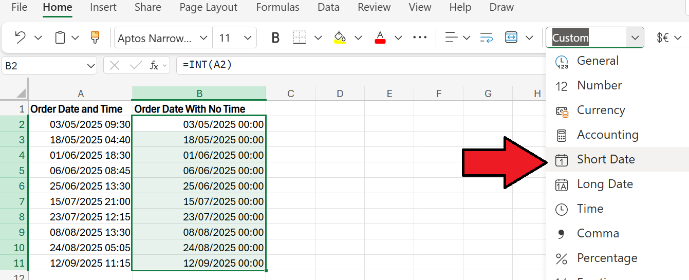Select Time format
This screenshot has width=689, height=280.
617,209
